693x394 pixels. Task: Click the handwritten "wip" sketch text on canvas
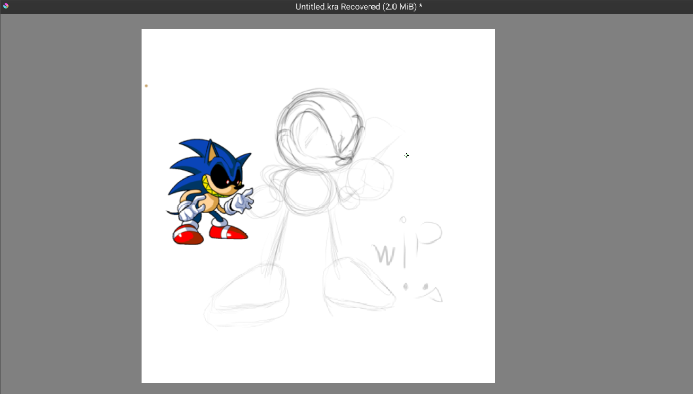(x=407, y=243)
